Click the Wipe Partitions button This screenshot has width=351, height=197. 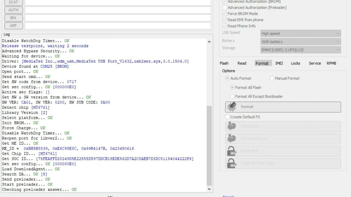283,139
